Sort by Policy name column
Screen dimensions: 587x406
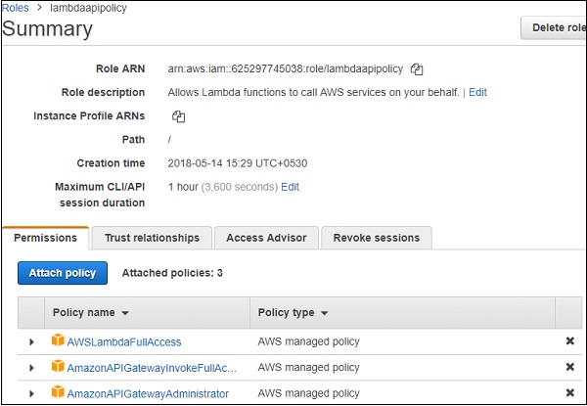[89, 313]
